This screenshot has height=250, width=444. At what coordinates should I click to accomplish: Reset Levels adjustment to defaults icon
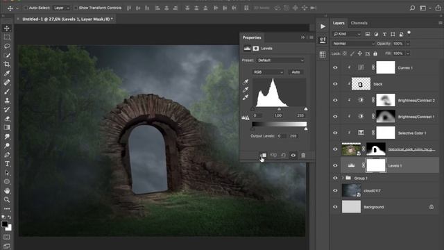pos(283,155)
